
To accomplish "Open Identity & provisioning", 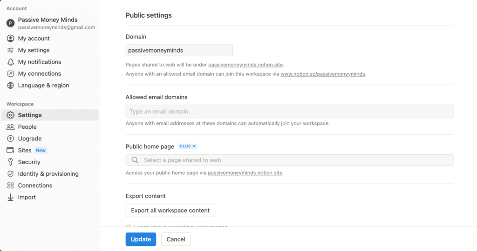I will pos(50,173).
